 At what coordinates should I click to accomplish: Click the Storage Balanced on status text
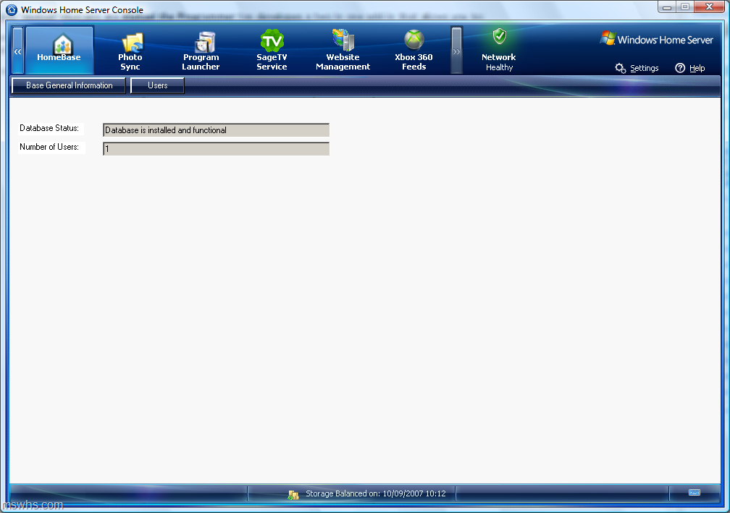(376, 494)
